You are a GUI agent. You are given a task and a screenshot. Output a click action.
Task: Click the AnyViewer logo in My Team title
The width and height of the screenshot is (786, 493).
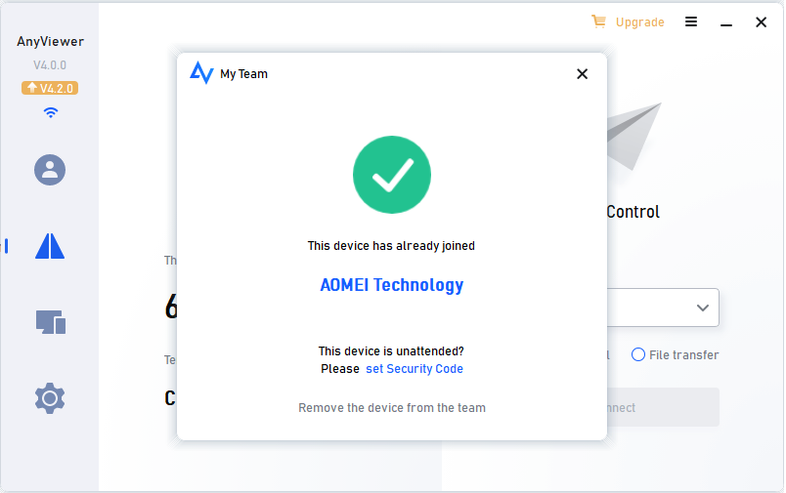point(201,73)
